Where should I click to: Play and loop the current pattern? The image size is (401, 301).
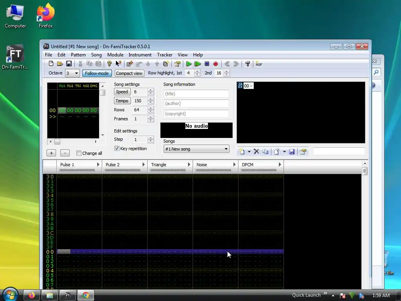tap(198, 64)
